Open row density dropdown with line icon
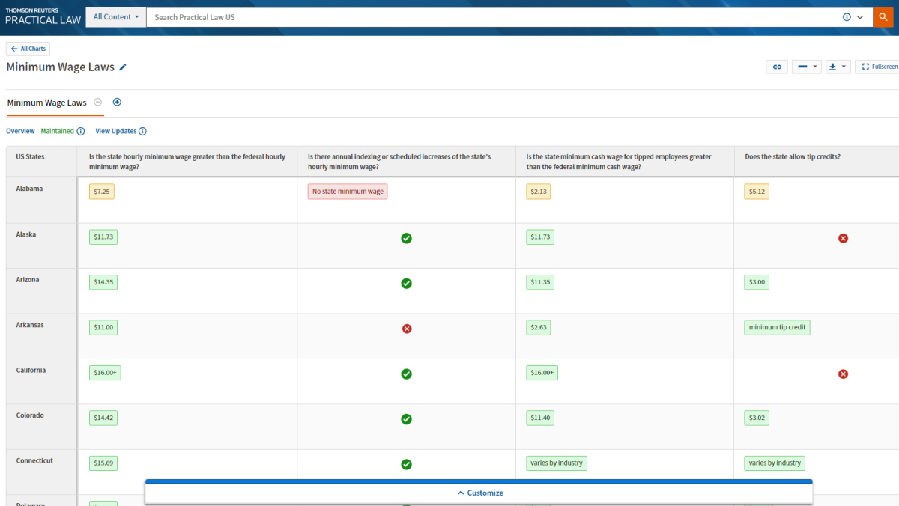This screenshot has width=899, height=506. tap(806, 67)
